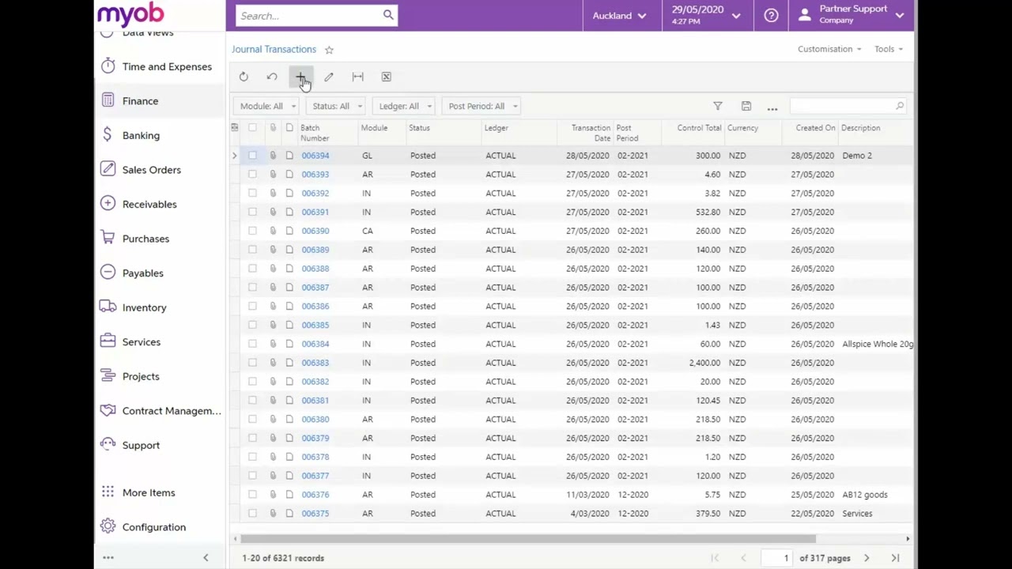Click the Journal Transactions title link
The height and width of the screenshot is (569, 1012).
click(274, 49)
